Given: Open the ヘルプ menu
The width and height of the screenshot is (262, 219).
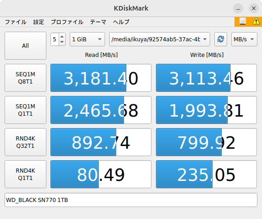Looking at the screenshot, I should pos(121,22).
